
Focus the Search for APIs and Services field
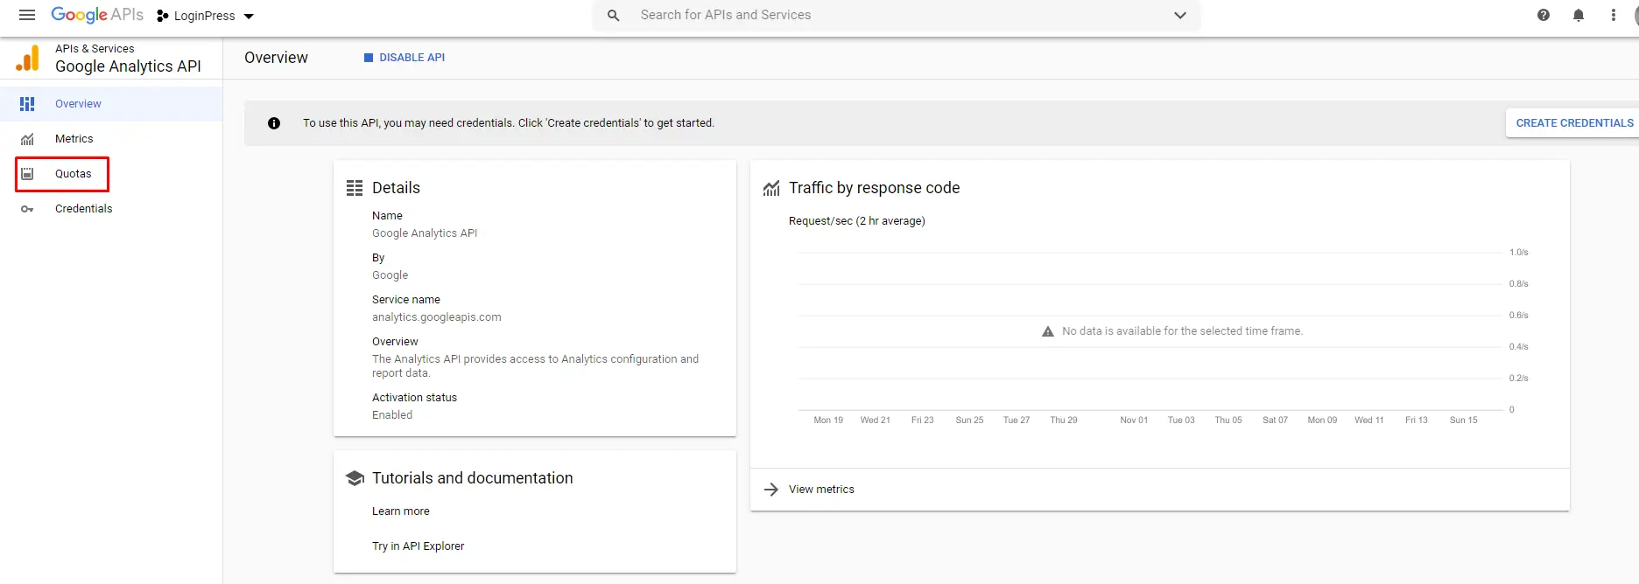[x=897, y=15]
